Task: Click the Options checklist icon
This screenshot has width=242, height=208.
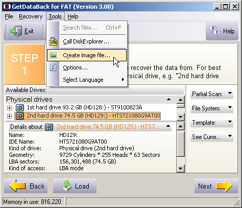Action: point(53,67)
